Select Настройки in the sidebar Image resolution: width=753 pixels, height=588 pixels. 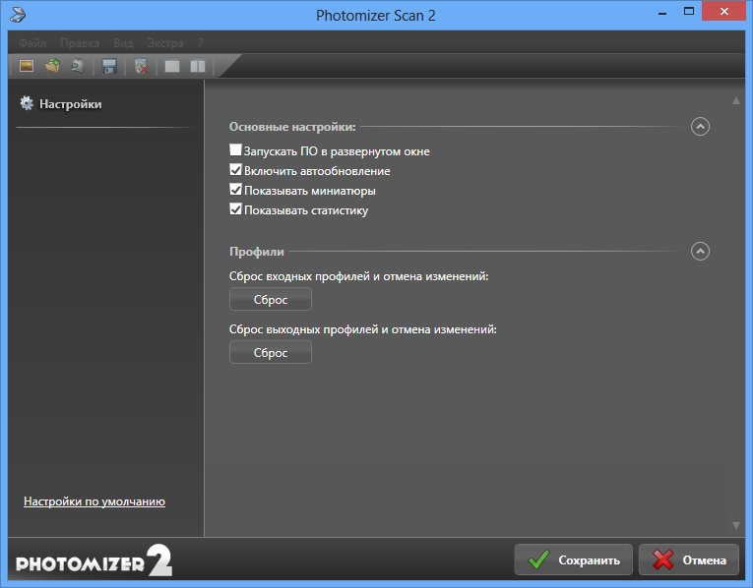[70, 104]
